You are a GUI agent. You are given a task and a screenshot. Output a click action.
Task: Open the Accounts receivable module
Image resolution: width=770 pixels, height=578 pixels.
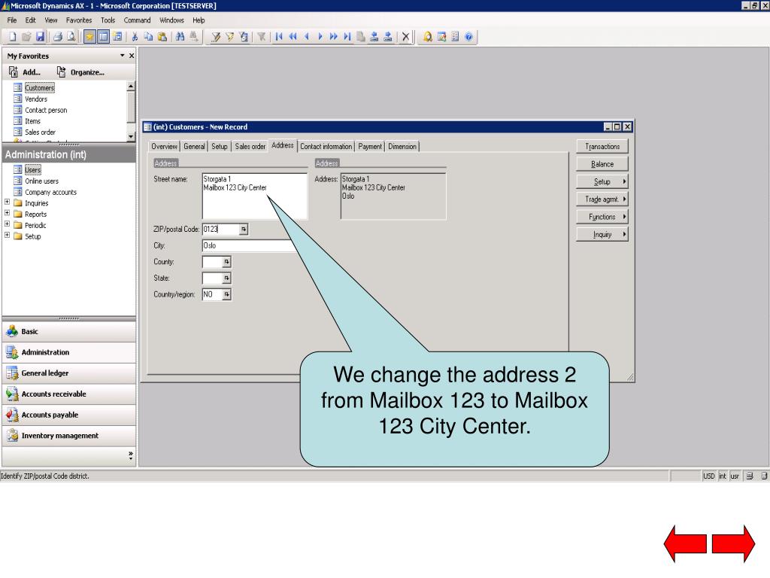(x=68, y=394)
